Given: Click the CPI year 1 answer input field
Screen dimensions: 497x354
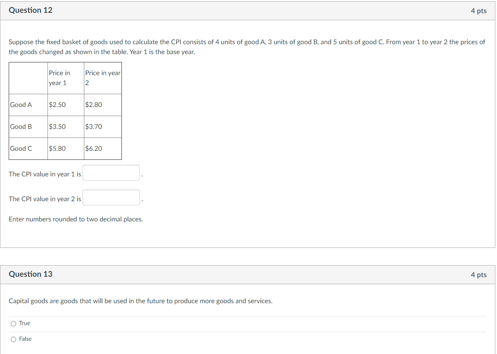Looking at the screenshot, I should click(x=111, y=173).
